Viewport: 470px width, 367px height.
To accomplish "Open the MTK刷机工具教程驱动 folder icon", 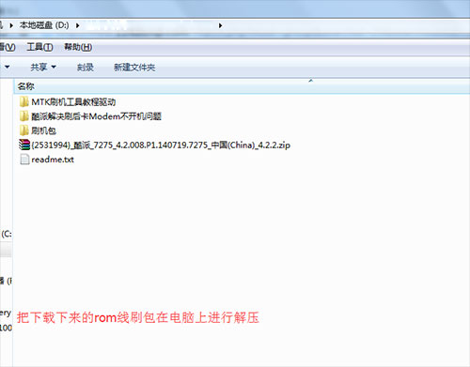I will click(x=24, y=101).
